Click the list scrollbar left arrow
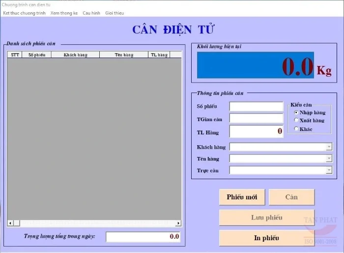 [x=10, y=223]
